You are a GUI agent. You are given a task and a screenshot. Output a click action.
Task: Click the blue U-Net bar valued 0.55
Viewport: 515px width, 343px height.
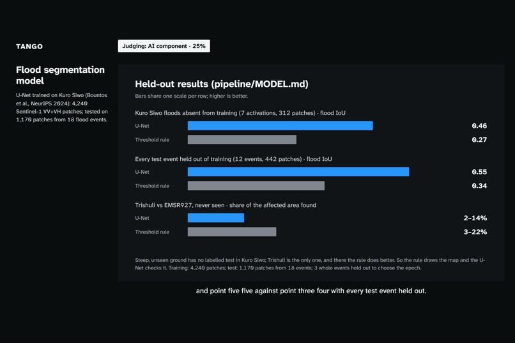point(298,172)
